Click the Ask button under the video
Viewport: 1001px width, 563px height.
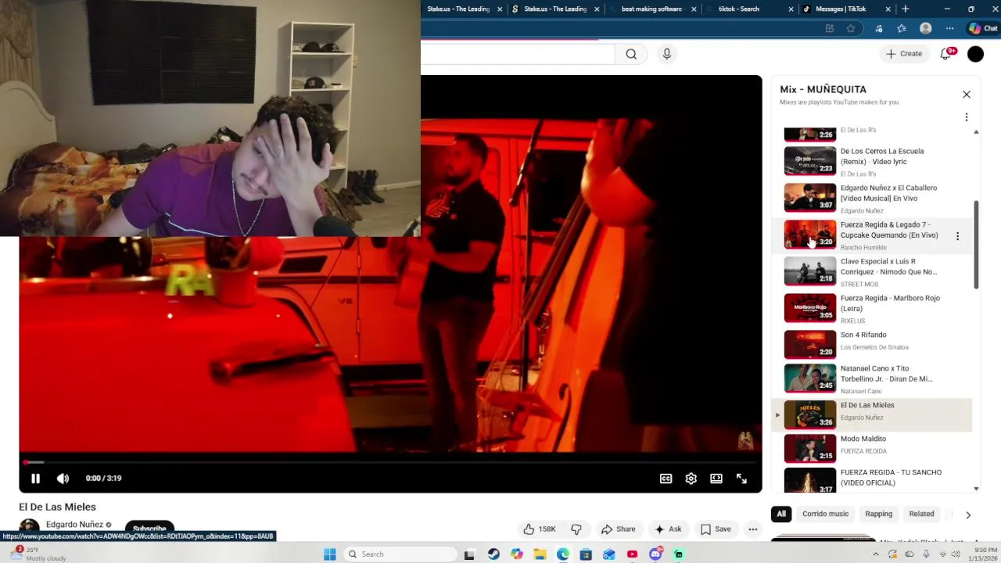point(667,529)
